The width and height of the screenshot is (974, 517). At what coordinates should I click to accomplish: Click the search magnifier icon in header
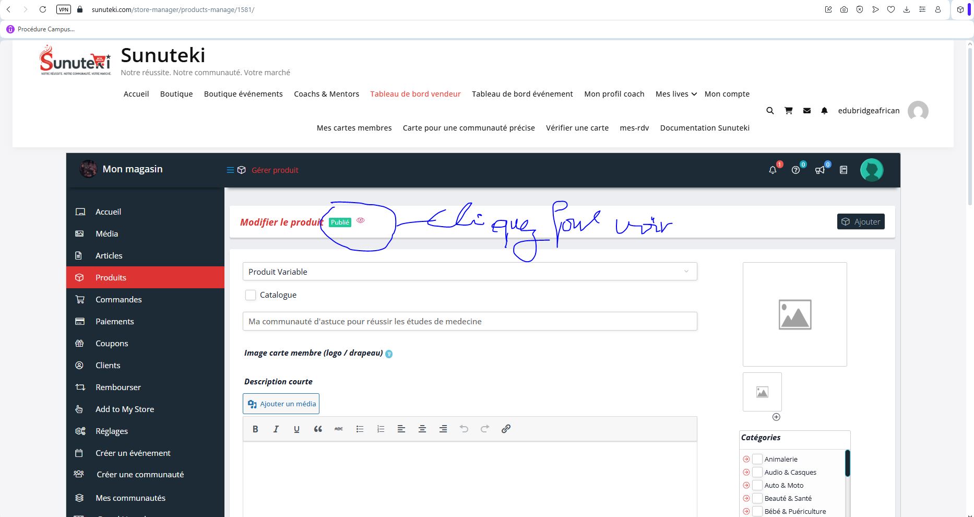coord(770,111)
